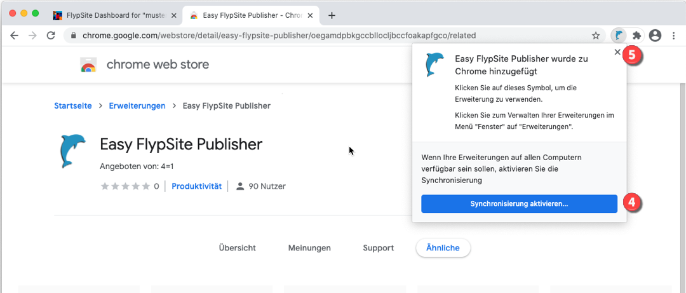Viewport: 686px width, 293px height.
Task: Close the extension added popup
Action: coord(617,53)
